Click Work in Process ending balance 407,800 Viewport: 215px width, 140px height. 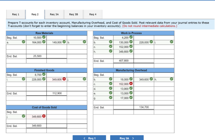coord(124,61)
